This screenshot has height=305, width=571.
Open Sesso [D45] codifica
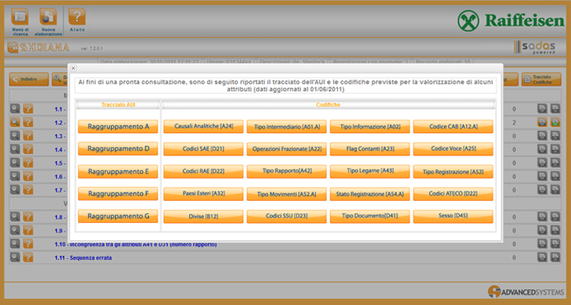pyautogui.click(x=453, y=216)
